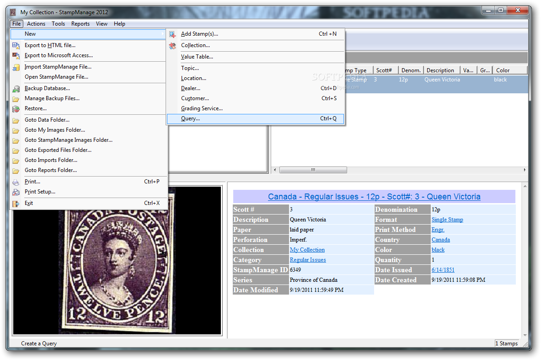Select Collection... in the New submenu
The width and height of the screenshot is (541, 360).
pyautogui.click(x=256, y=45)
